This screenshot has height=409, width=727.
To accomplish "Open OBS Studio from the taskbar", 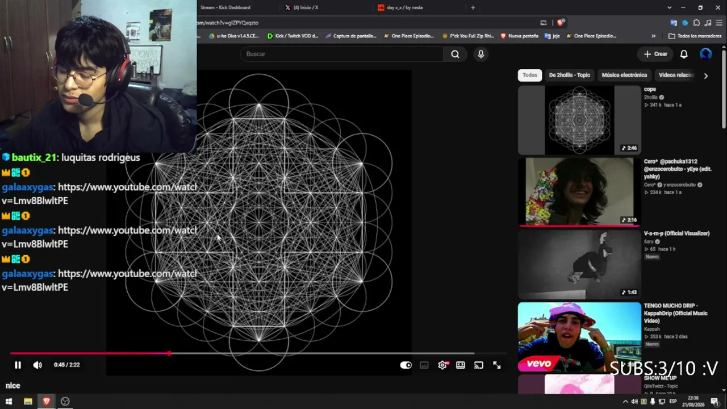I will click(65, 402).
